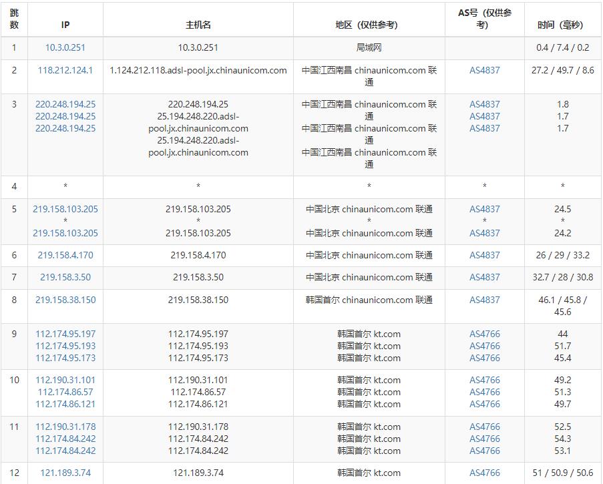This screenshot has width=603, height=484.
Task: Select the 54.3 time value in hop 11
Action: pos(563,439)
